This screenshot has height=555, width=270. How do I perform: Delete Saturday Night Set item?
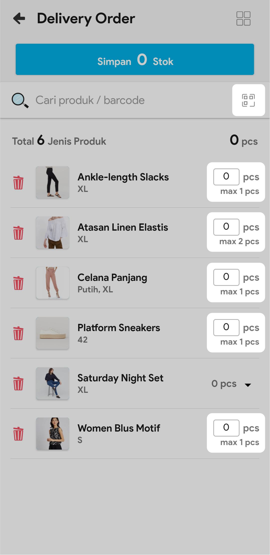coord(18,384)
